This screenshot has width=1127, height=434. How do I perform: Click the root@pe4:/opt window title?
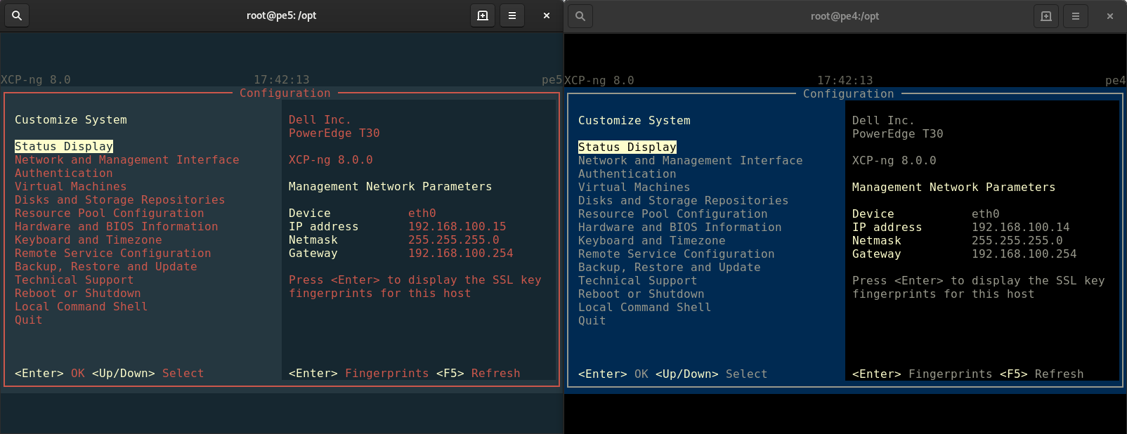pyautogui.click(x=845, y=16)
